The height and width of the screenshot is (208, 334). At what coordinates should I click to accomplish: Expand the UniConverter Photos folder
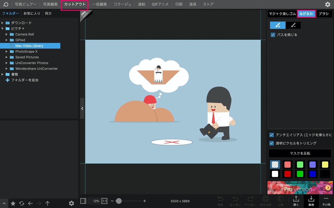(7, 63)
